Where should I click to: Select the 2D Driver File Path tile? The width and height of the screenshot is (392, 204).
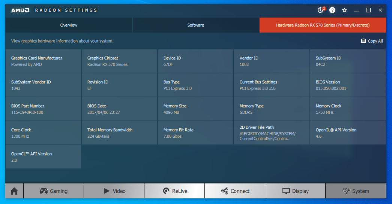coord(272,133)
